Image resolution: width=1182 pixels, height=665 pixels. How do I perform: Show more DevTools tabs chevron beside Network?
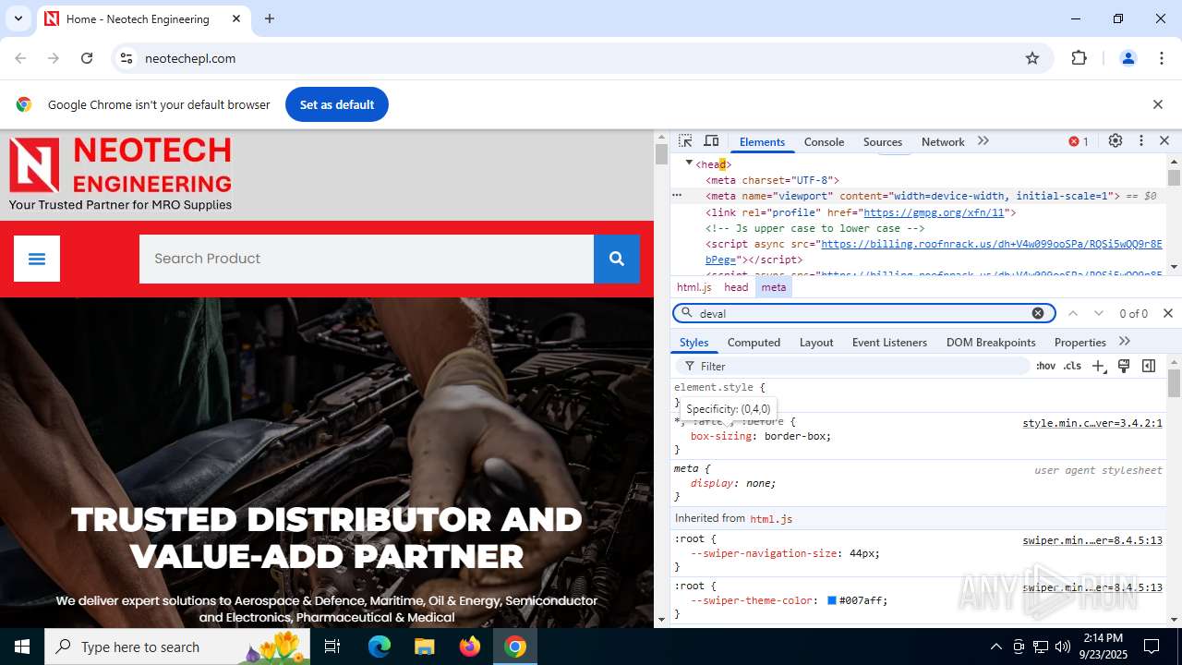click(x=983, y=141)
